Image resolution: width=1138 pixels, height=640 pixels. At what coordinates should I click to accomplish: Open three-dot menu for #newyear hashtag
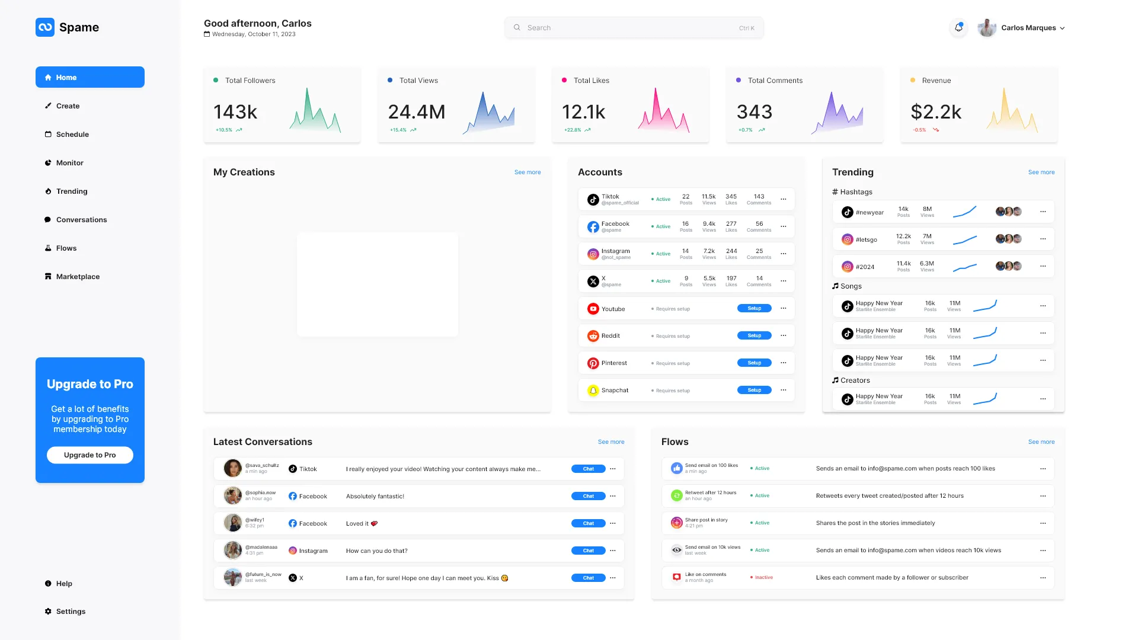point(1043,212)
